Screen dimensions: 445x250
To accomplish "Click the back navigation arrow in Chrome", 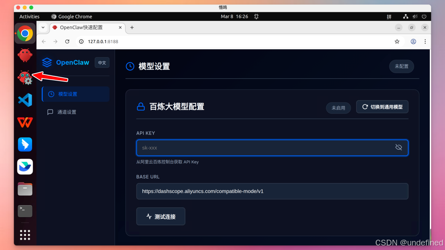I will pos(44,41).
